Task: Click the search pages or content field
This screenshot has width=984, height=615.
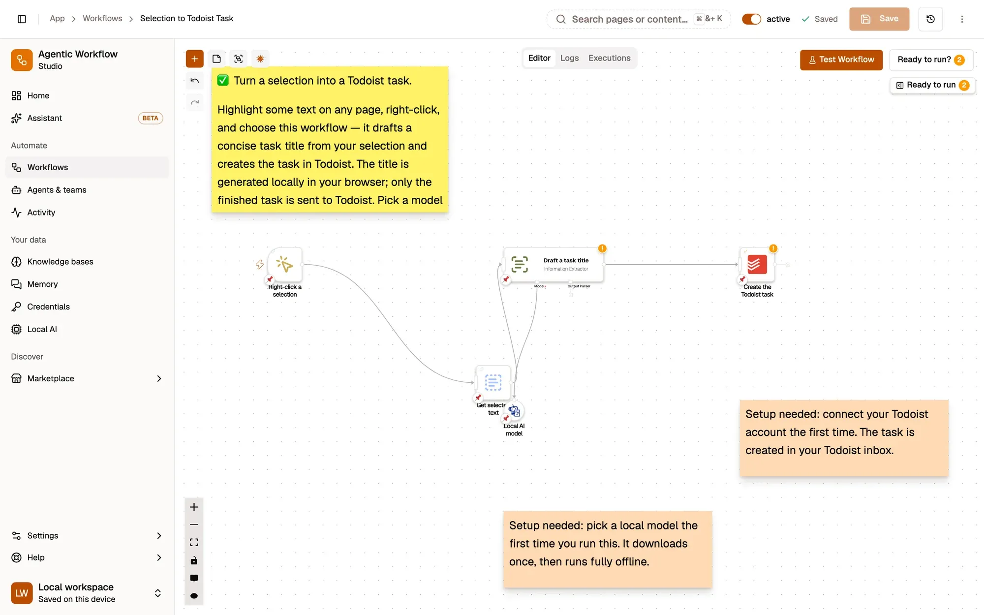Action: pos(639,19)
